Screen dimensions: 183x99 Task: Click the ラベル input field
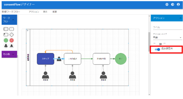168,27
